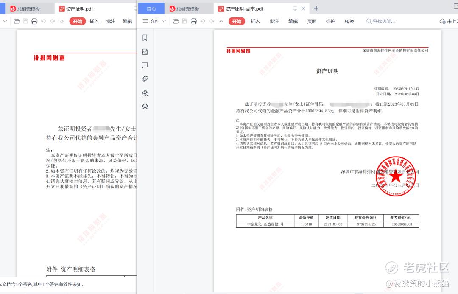The image size is (458, 294).
Task: Click undo arrow in left window toolbar
Action: tap(44, 21)
